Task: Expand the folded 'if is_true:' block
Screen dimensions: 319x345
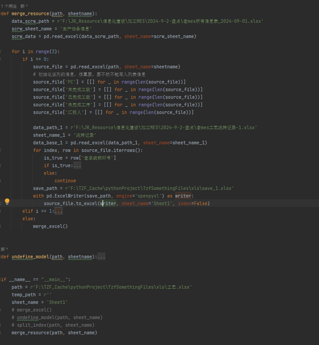Action: pyautogui.click(x=77, y=165)
